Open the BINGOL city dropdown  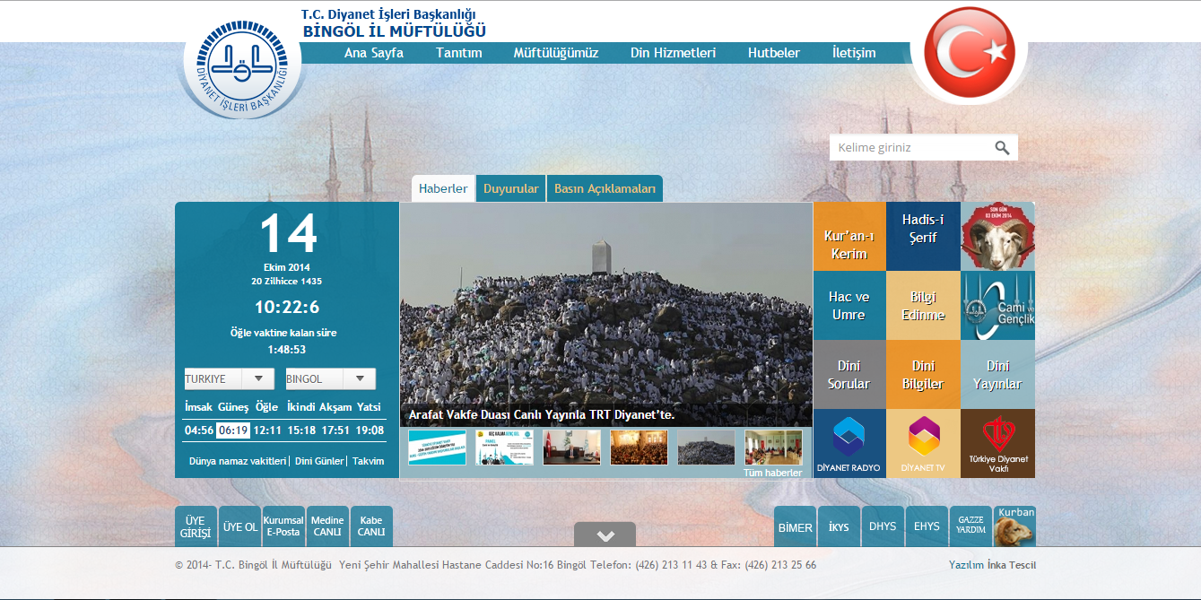[x=330, y=379]
